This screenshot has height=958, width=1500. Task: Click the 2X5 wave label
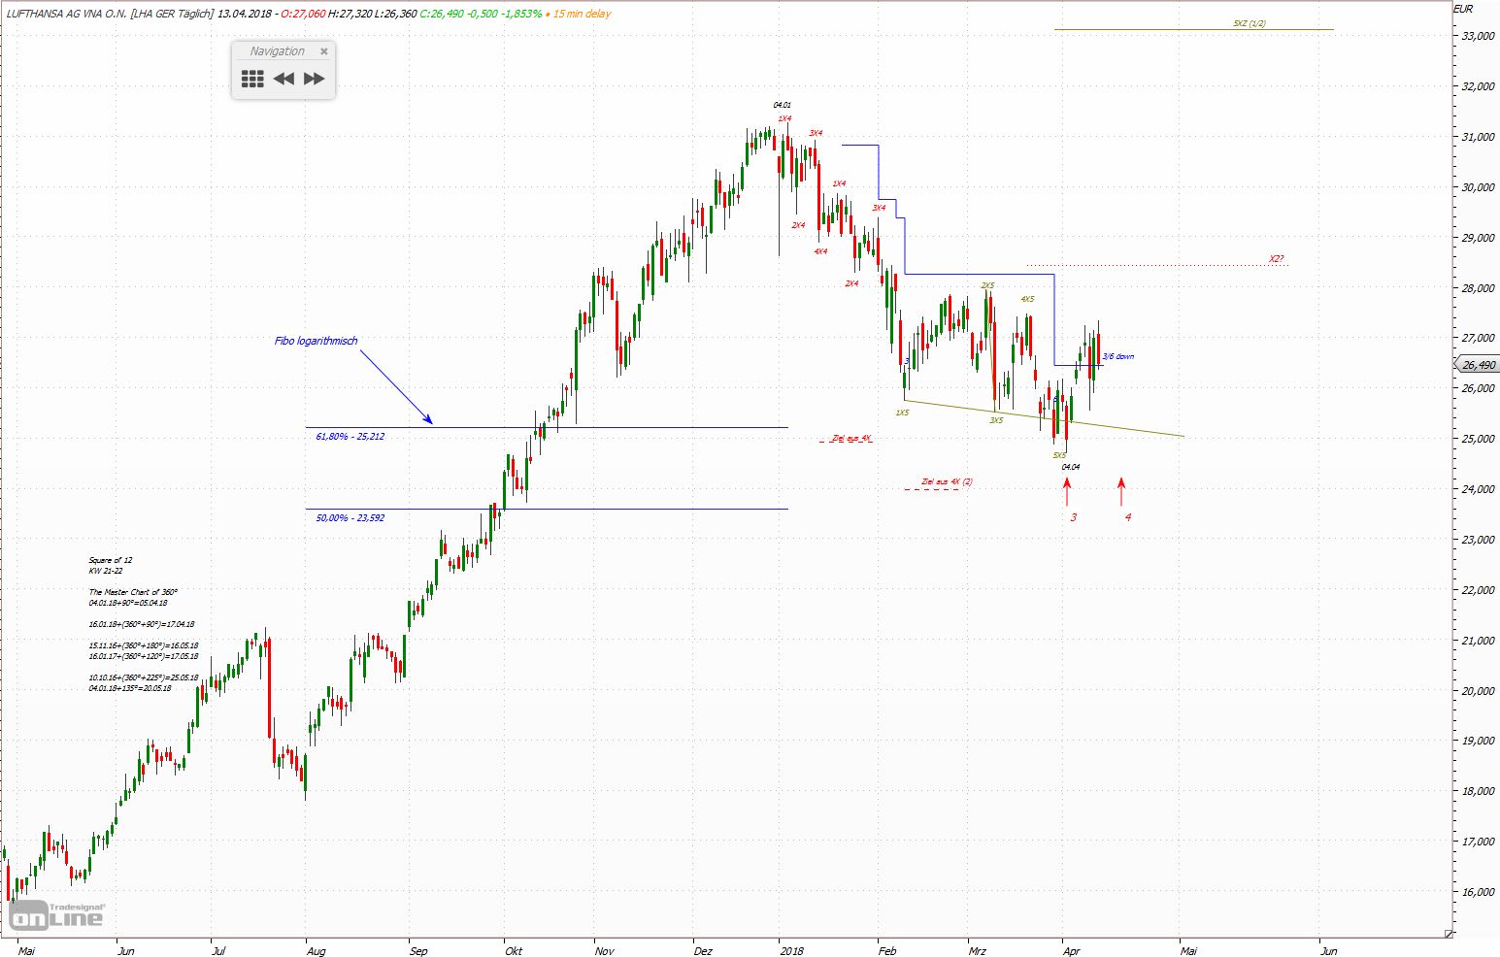pyautogui.click(x=987, y=285)
